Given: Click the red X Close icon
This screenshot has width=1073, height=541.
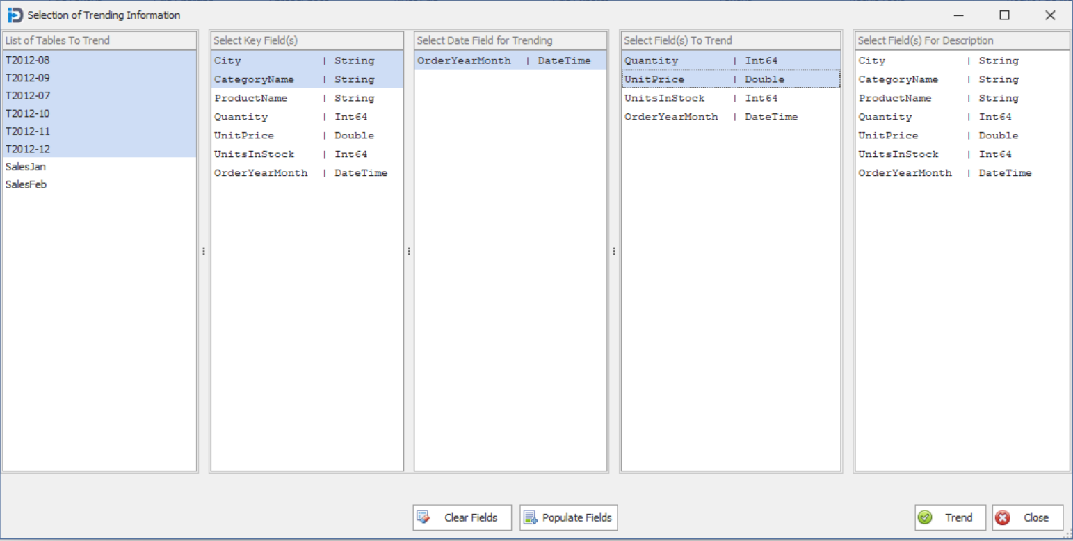Looking at the screenshot, I should (x=1003, y=517).
